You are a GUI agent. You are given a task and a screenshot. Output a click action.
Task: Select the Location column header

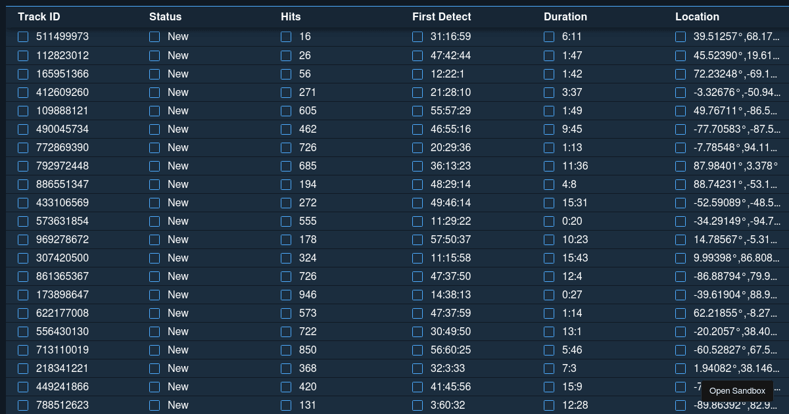click(697, 17)
